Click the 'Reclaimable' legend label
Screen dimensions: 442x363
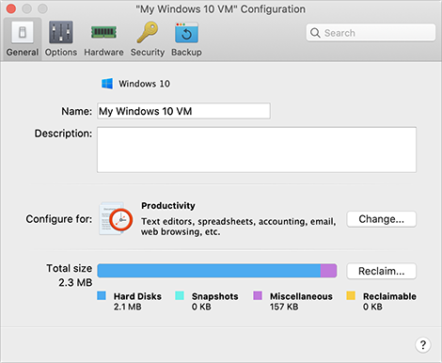click(x=389, y=296)
